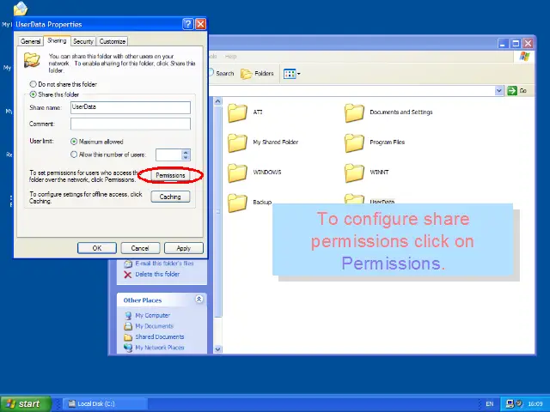
Task: Click the number of users input box
Action: pos(168,154)
